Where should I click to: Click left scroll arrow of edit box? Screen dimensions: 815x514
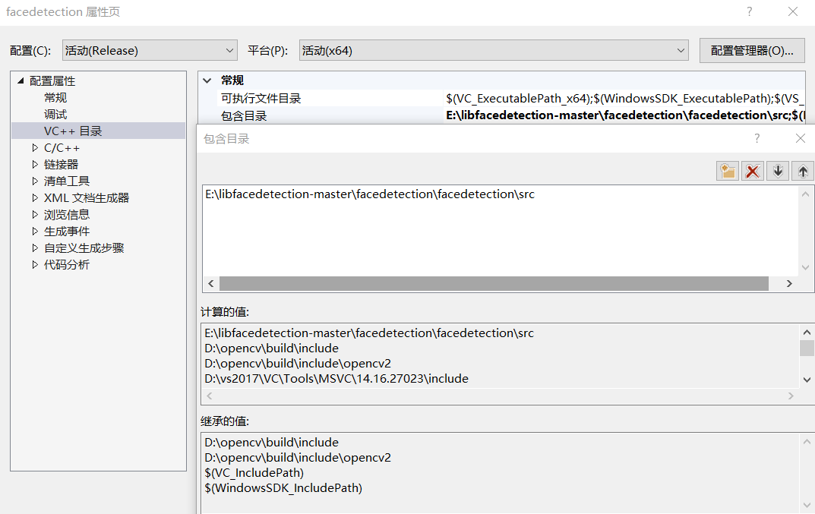tap(211, 283)
